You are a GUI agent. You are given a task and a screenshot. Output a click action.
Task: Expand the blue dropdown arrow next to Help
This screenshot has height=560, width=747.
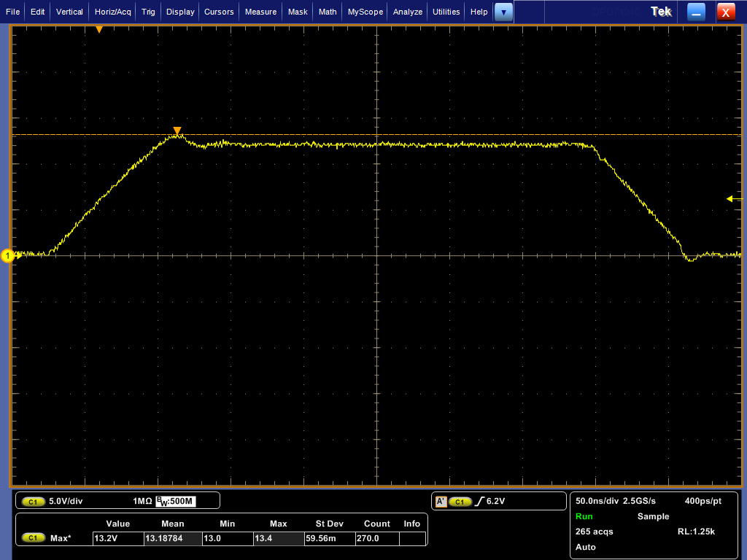click(503, 12)
